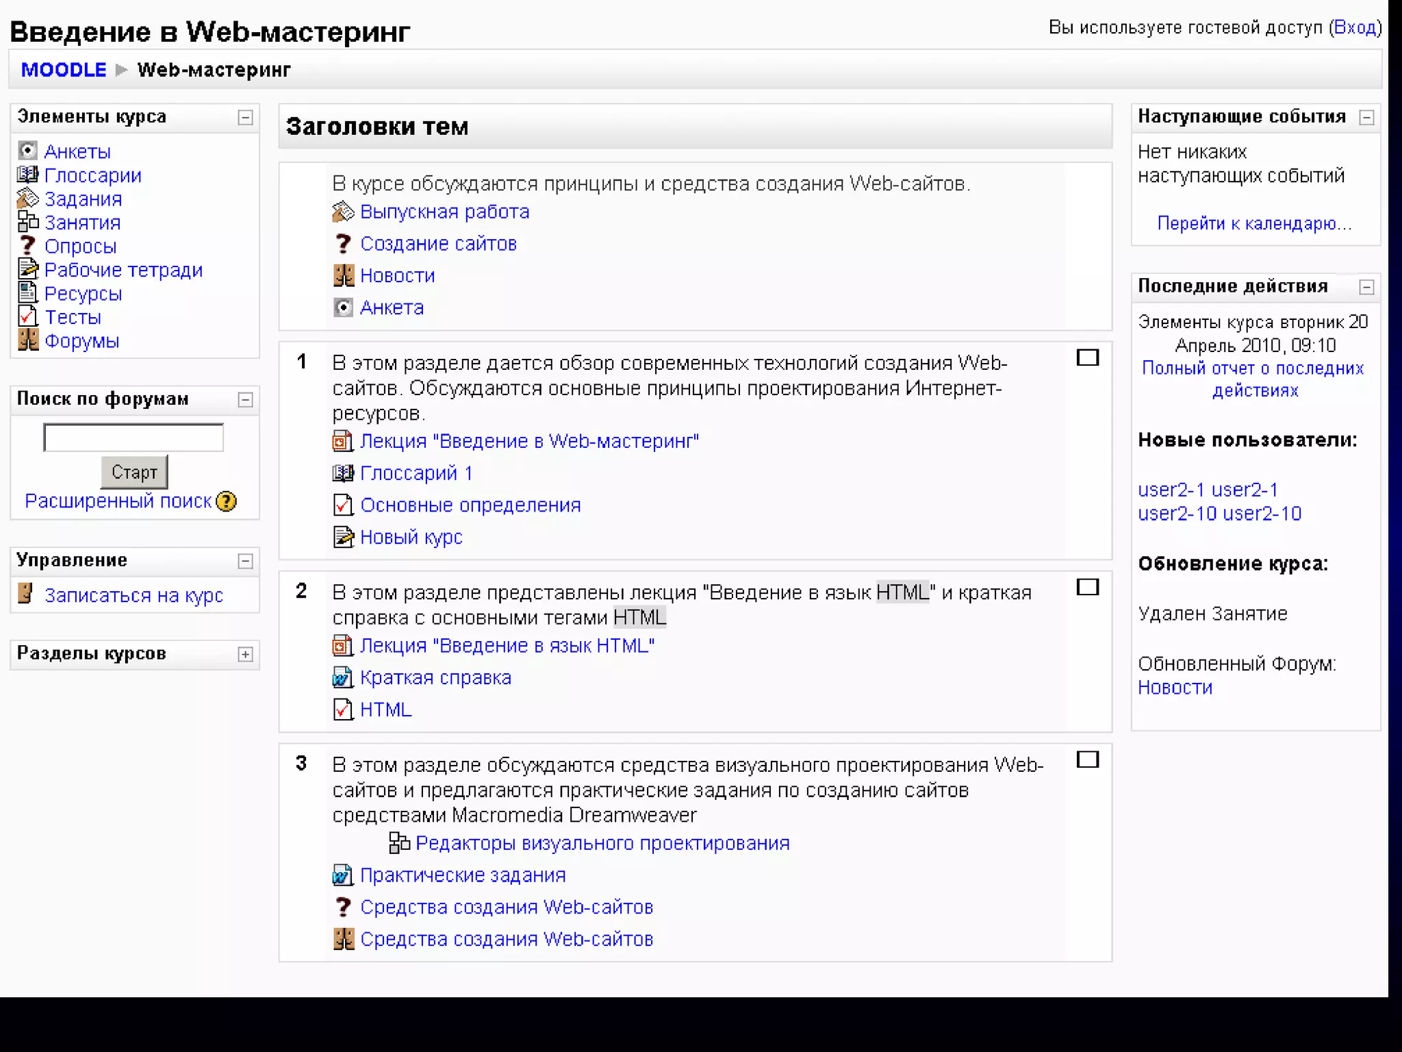
Task: Go to MOODLE in the breadcrumb
Action: click(64, 70)
